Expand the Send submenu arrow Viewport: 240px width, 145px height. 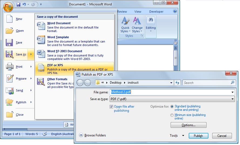[x=31, y=90]
